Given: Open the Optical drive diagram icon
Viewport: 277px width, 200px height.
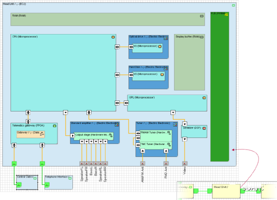Looking at the screenshot, I should (165, 38).
